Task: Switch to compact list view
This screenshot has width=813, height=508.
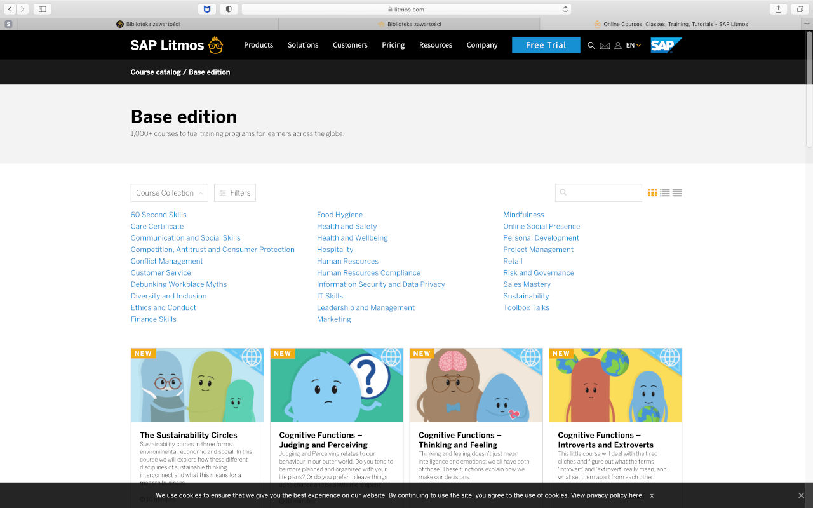Action: pos(677,192)
